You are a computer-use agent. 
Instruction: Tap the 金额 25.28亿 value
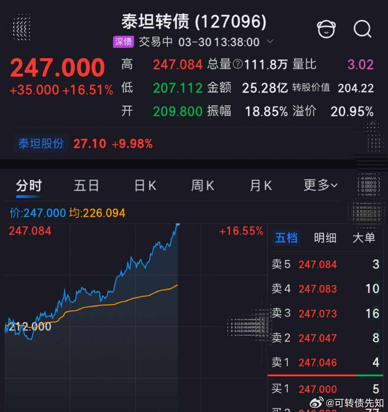(x=265, y=88)
